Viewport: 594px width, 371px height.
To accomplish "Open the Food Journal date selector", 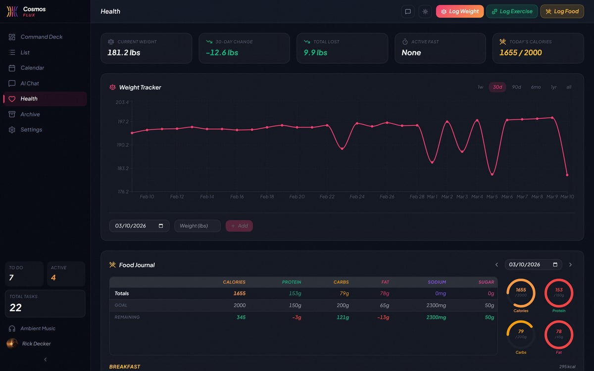I will coord(556,264).
